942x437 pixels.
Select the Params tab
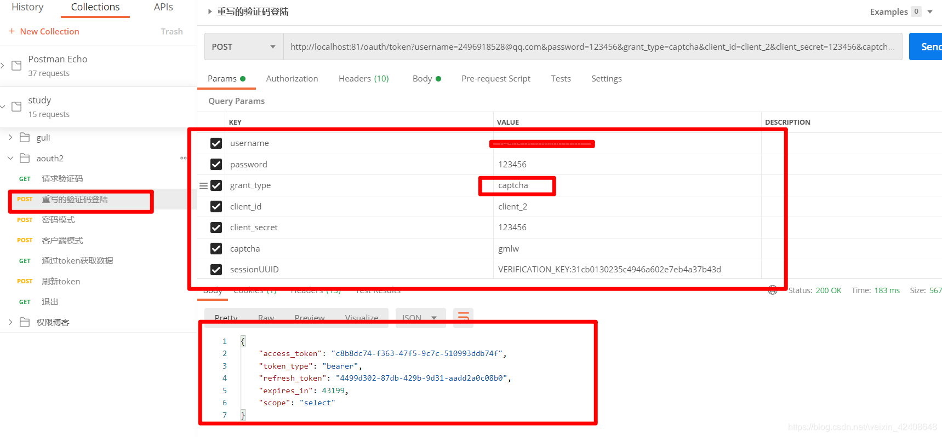pos(226,79)
